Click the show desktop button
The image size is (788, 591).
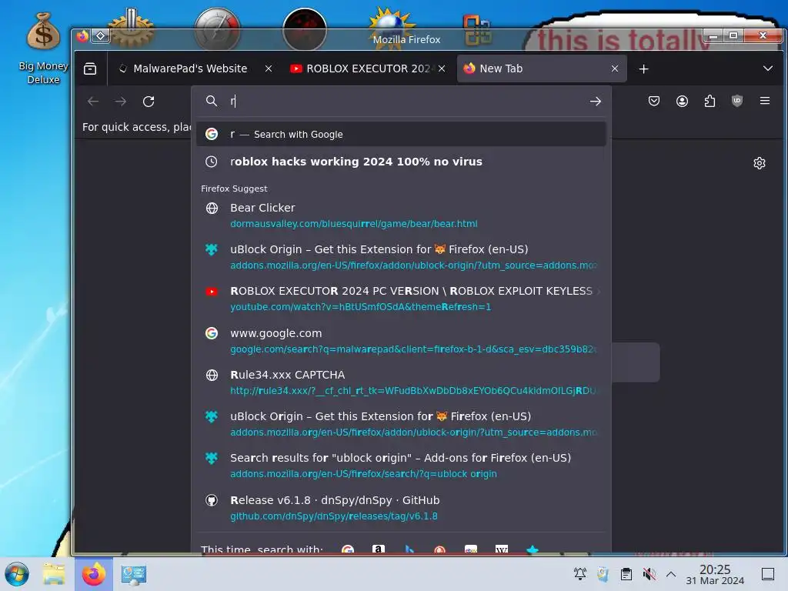click(x=768, y=574)
